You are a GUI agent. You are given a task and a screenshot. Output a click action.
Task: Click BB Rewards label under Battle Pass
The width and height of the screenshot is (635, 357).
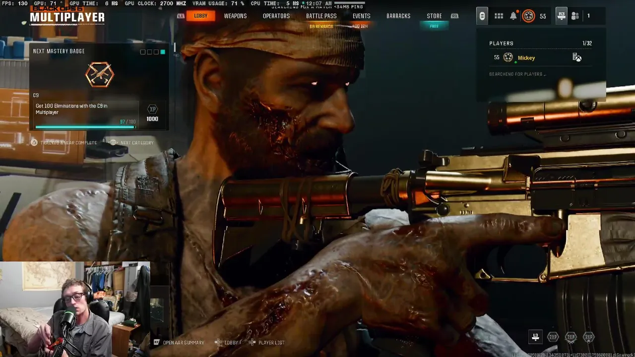coord(321,26)
